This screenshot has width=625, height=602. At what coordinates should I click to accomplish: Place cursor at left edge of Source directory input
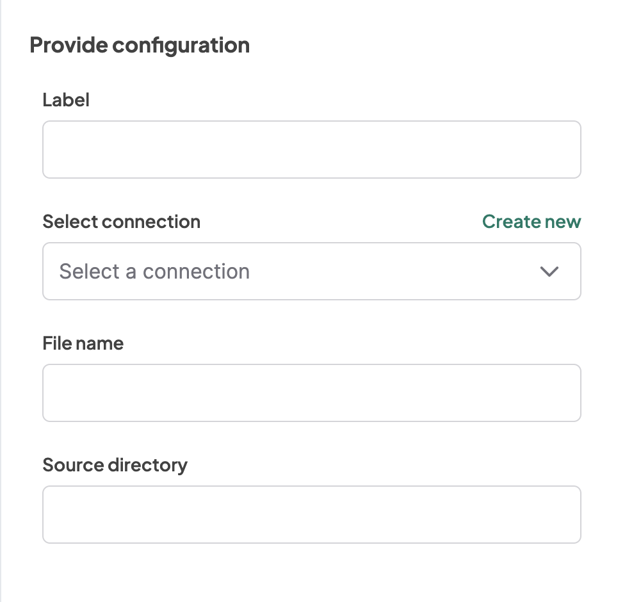53,515
